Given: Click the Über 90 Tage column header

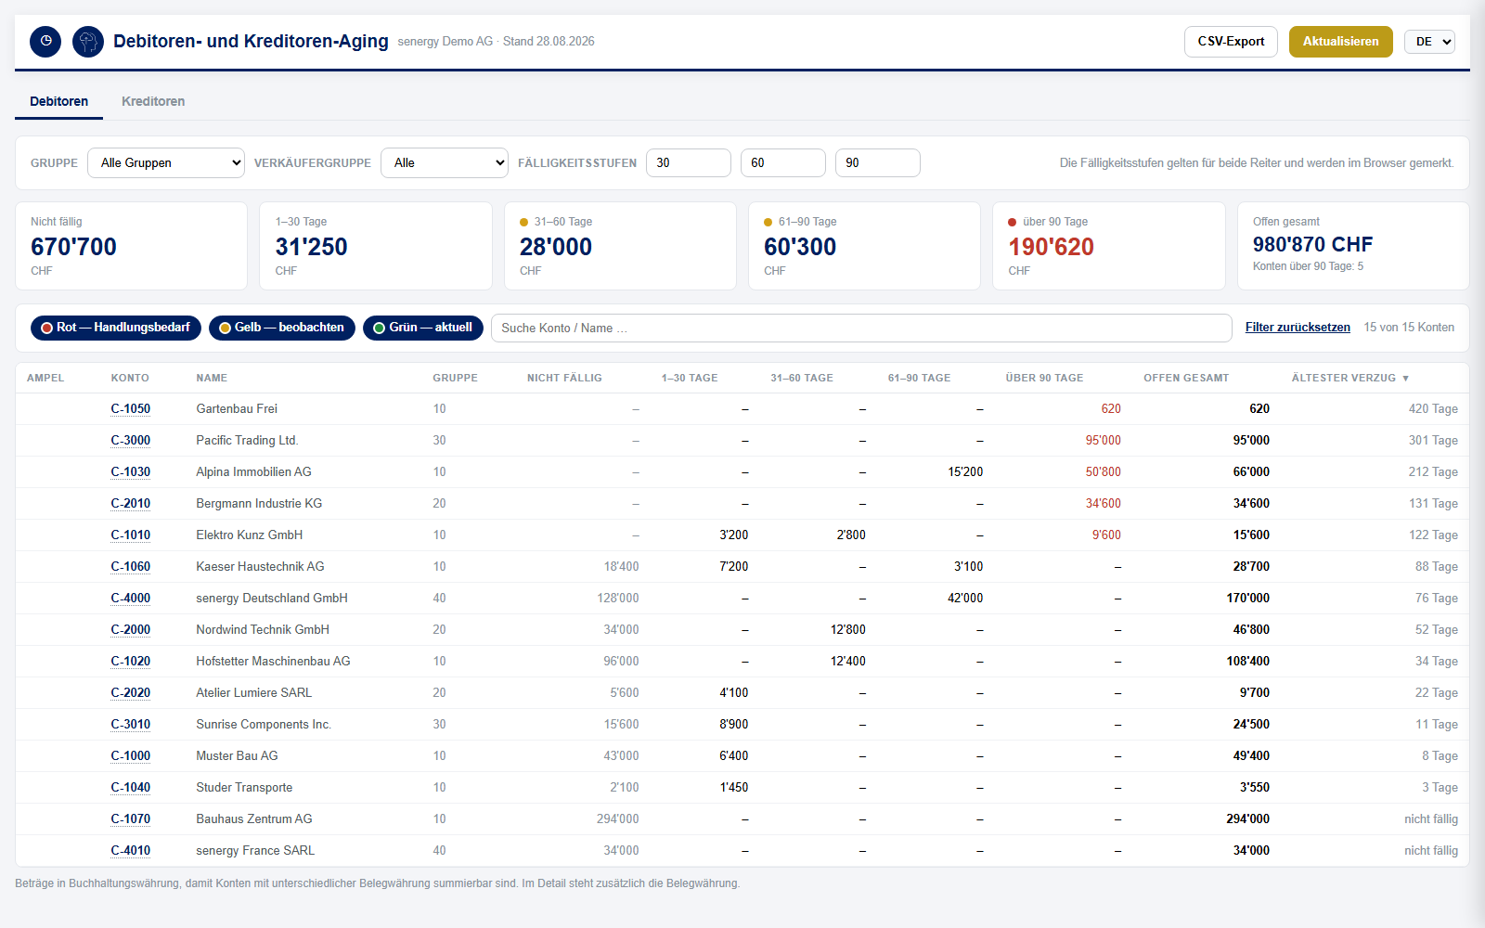Looking at the screenshot, I should pyautogui.click(x=1044, y=378).
